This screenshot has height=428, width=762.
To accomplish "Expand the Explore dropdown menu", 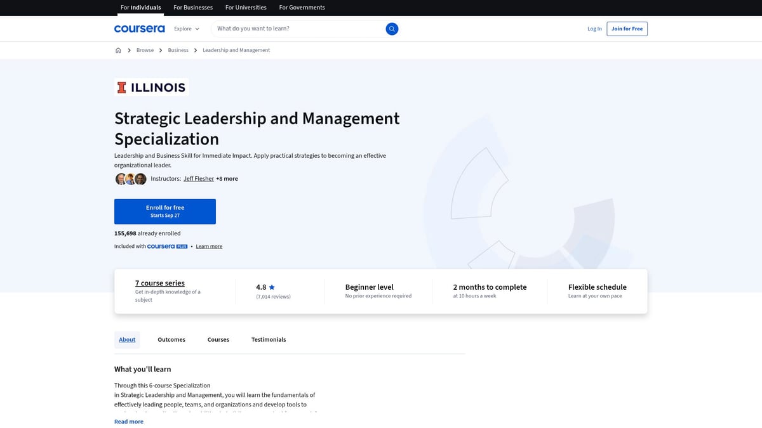I will pyautogui.click(x=187, y=29).
